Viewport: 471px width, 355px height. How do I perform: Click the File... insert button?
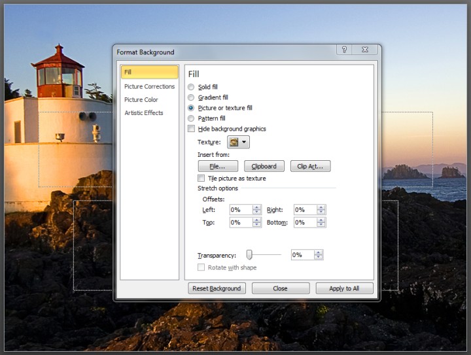coord(218,167)
